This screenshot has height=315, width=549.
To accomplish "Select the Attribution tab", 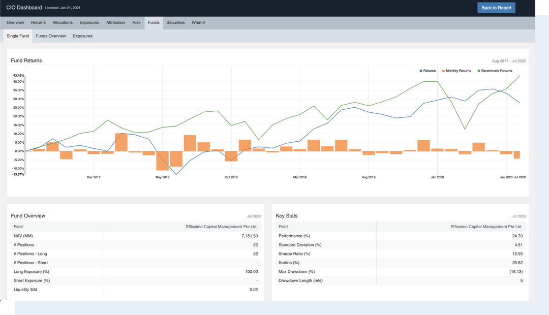I will 115,22.
